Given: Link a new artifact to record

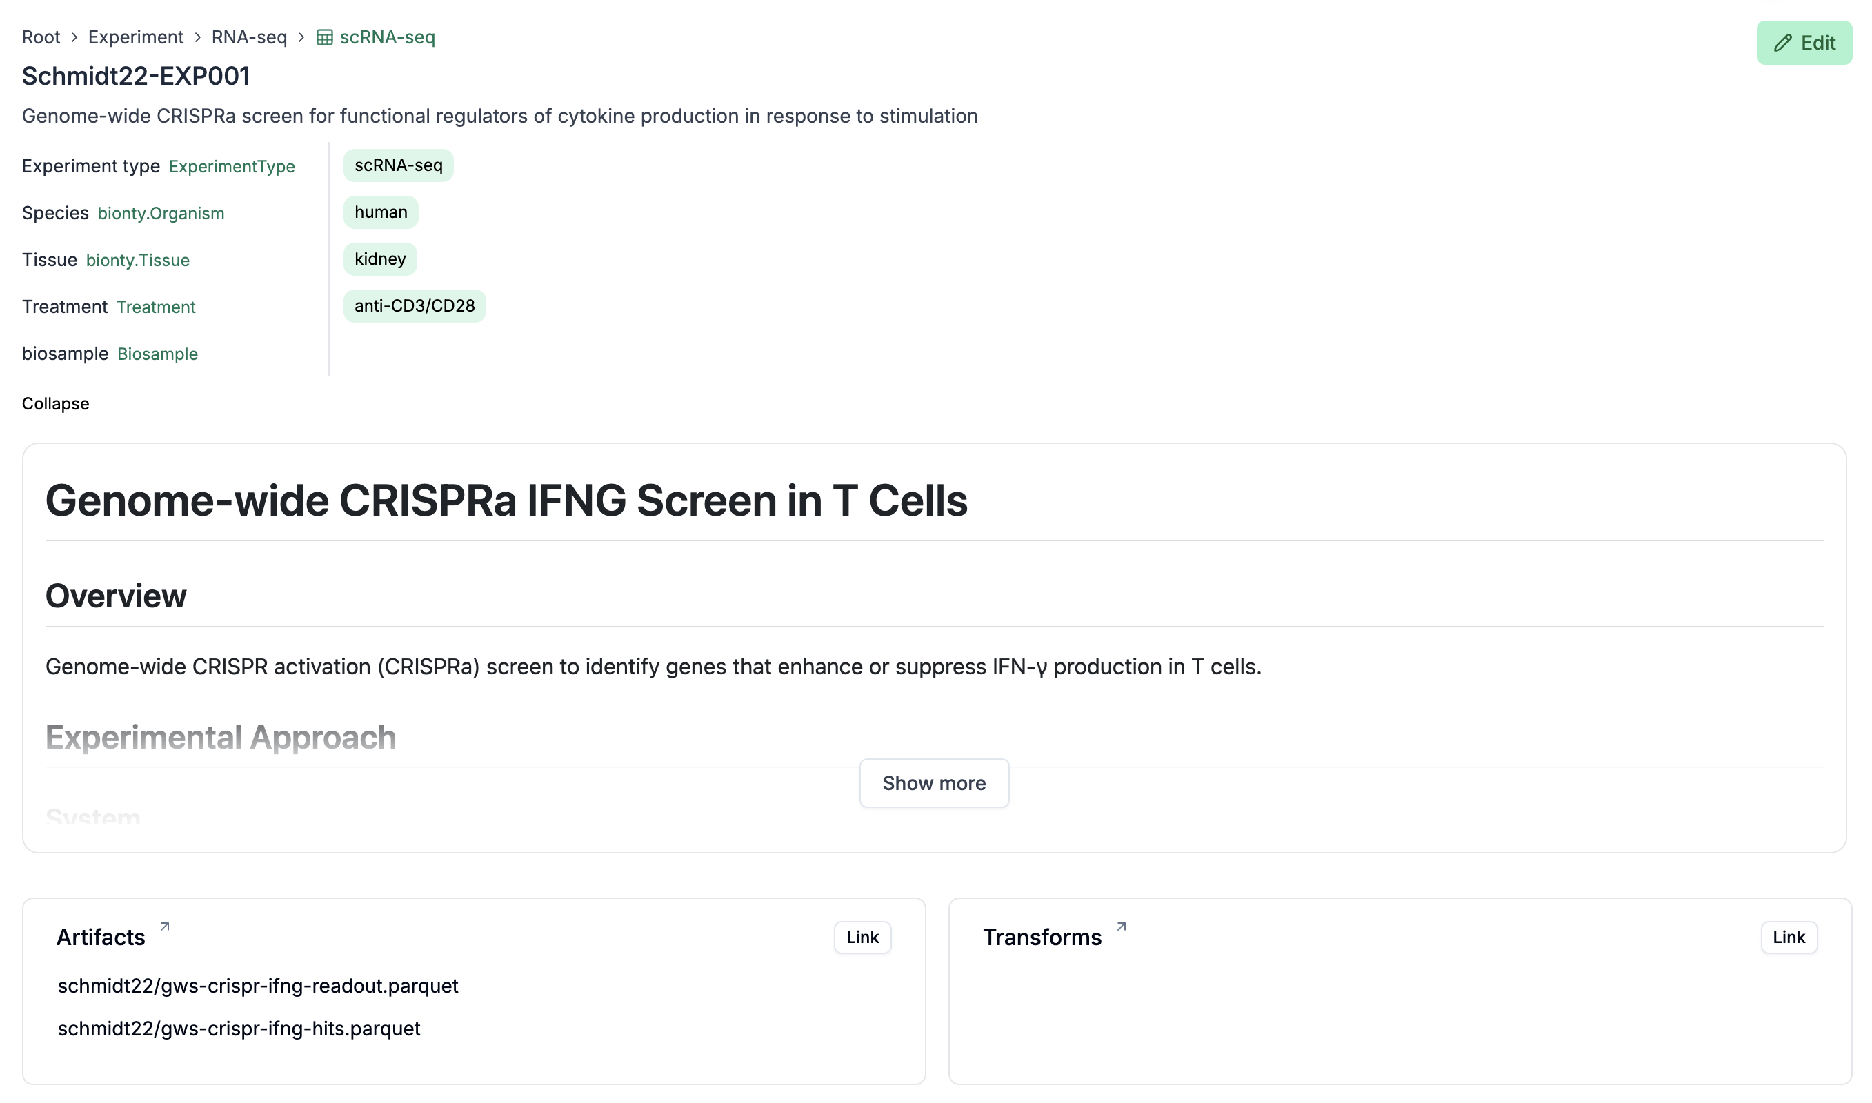Looking at the screenshot, I should pos(862,938).
